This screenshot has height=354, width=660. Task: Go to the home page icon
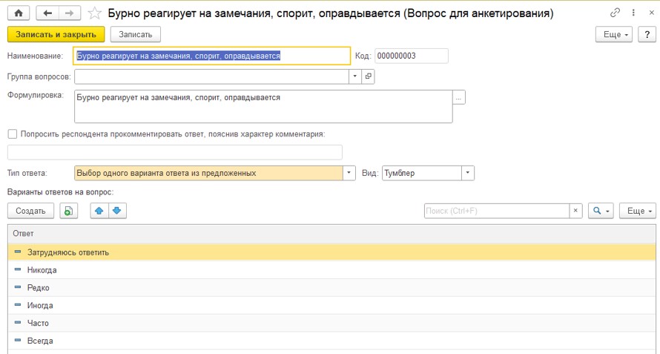tap(19, 13)
